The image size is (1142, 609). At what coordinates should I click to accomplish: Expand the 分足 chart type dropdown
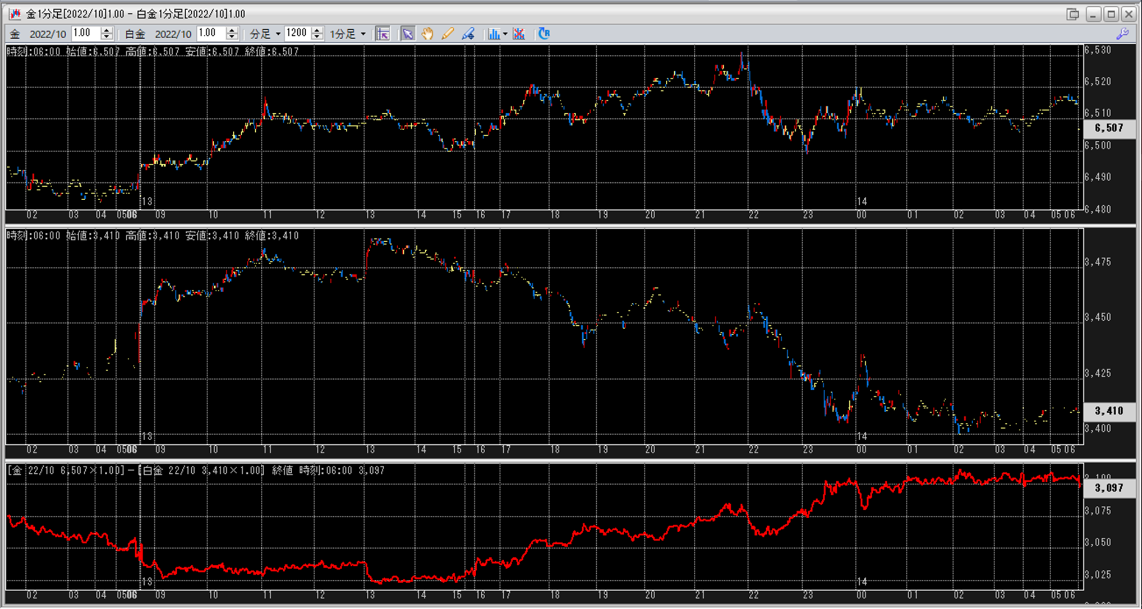pos(278,34)
